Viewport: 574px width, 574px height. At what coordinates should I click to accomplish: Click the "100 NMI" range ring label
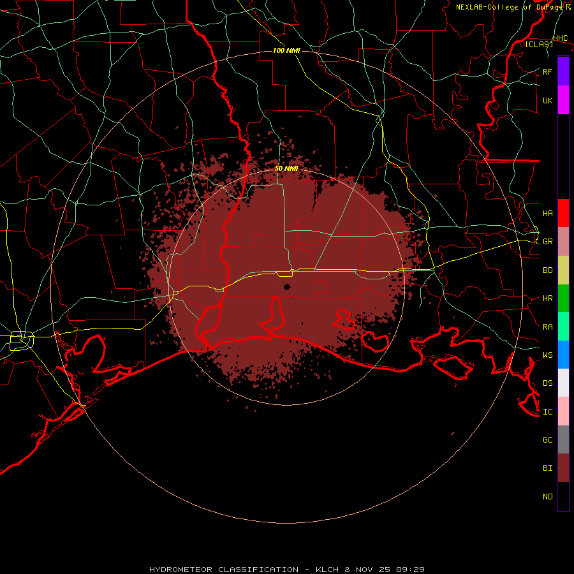click(x=286, y=50)
